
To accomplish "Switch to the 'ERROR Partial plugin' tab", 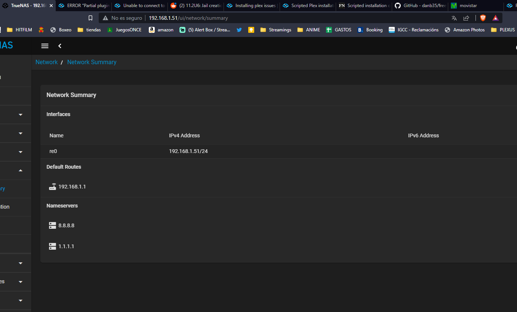I will (x=84, y=6).
